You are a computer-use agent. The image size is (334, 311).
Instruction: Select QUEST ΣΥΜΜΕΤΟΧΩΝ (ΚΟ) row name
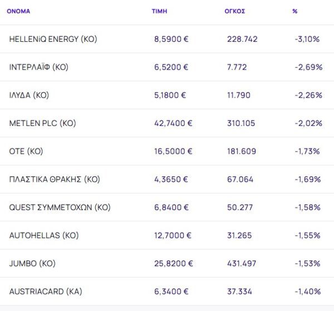click(60, 207)
